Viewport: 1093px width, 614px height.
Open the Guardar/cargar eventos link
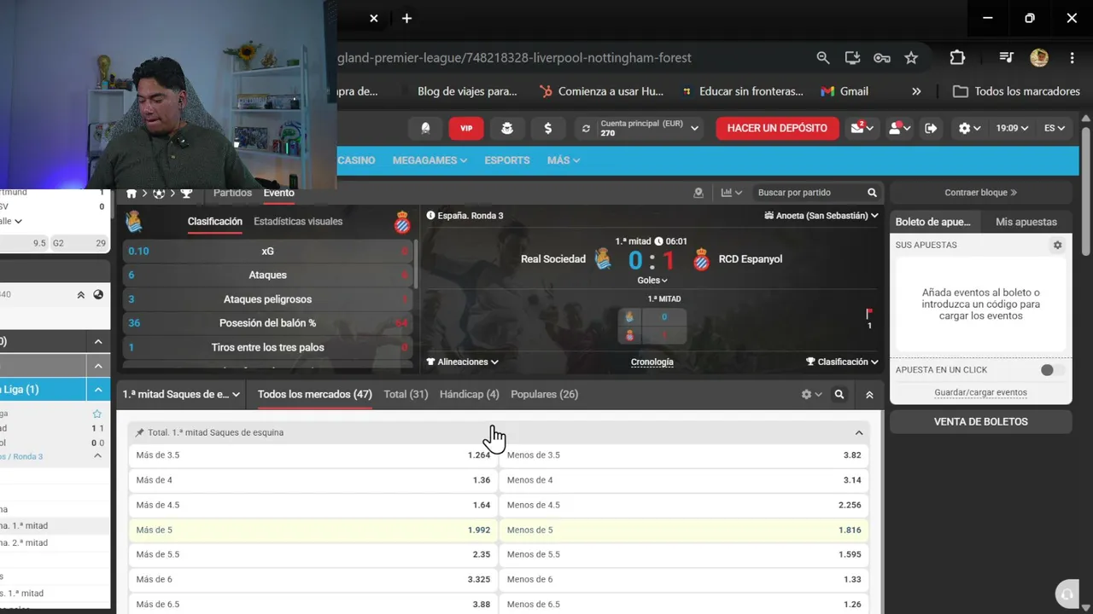[x=980, y=392]
